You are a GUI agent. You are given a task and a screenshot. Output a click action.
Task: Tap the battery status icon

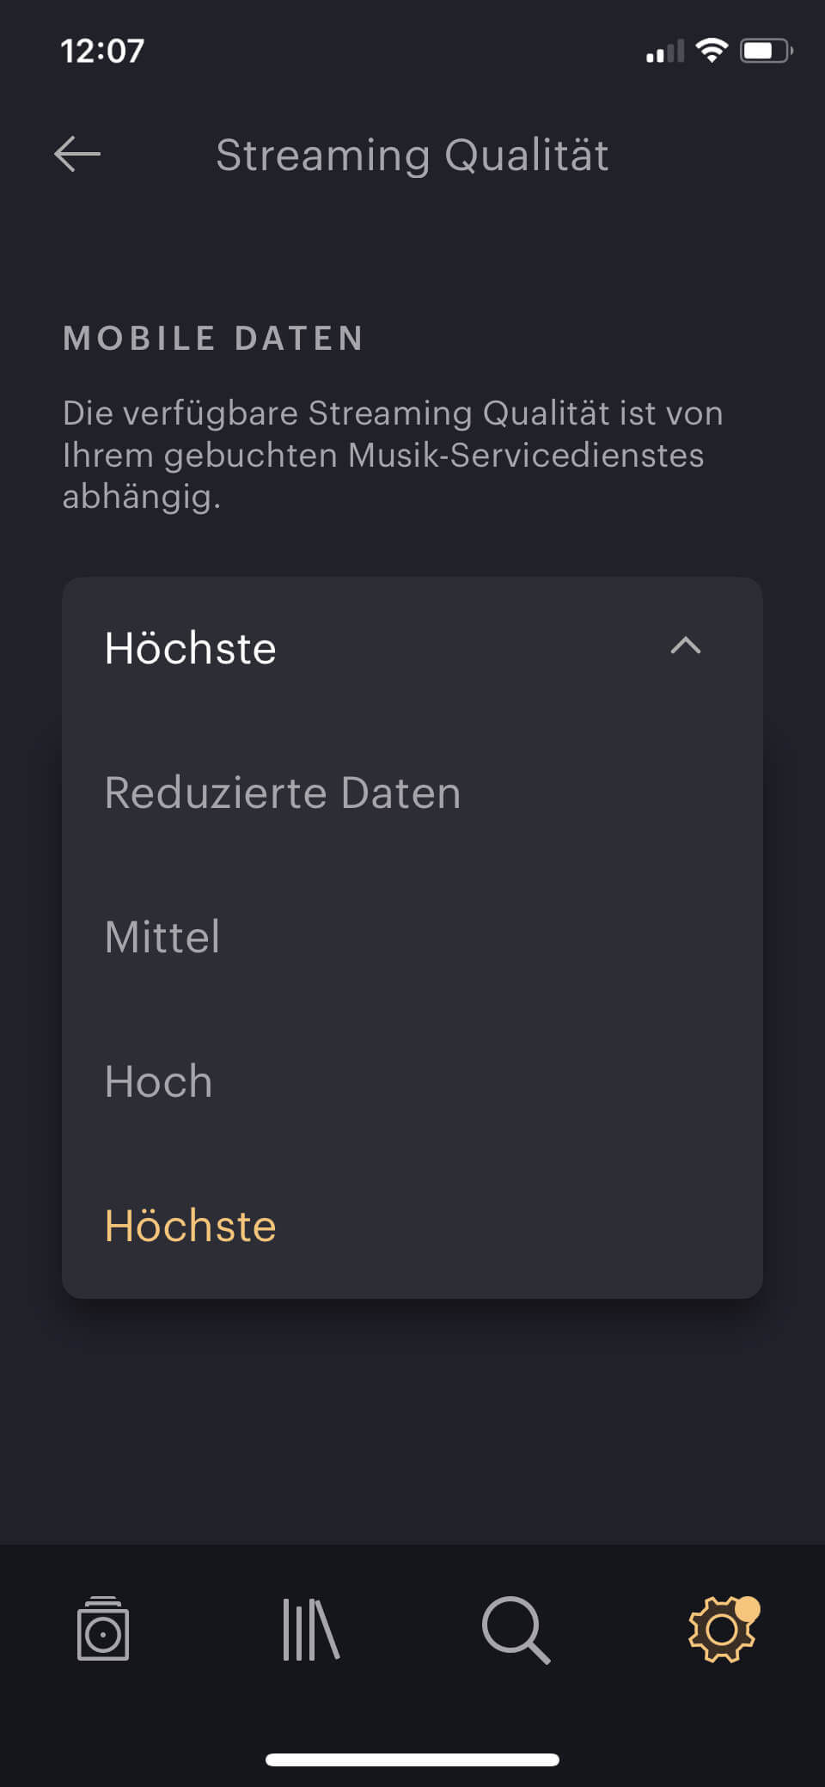click(x=765, y=51)
